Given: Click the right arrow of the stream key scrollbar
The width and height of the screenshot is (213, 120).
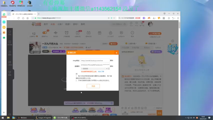Looking at the screenshot, I should pos(107,69).
